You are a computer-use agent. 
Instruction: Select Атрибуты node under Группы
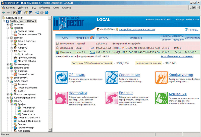[27, 54]
